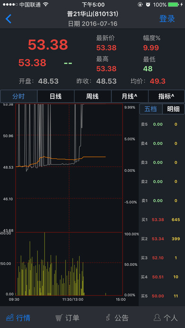185x328 pixels.
Task: Open the 订单 orders tab
Action: coord(67,318)
